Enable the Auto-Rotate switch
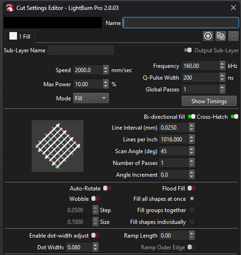Viewport: 241px width, 255px height. tap(107, 189)
